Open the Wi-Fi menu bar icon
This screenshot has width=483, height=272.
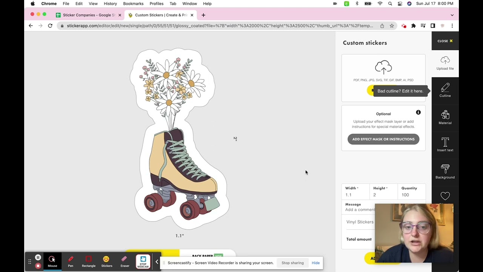[380, 3]
